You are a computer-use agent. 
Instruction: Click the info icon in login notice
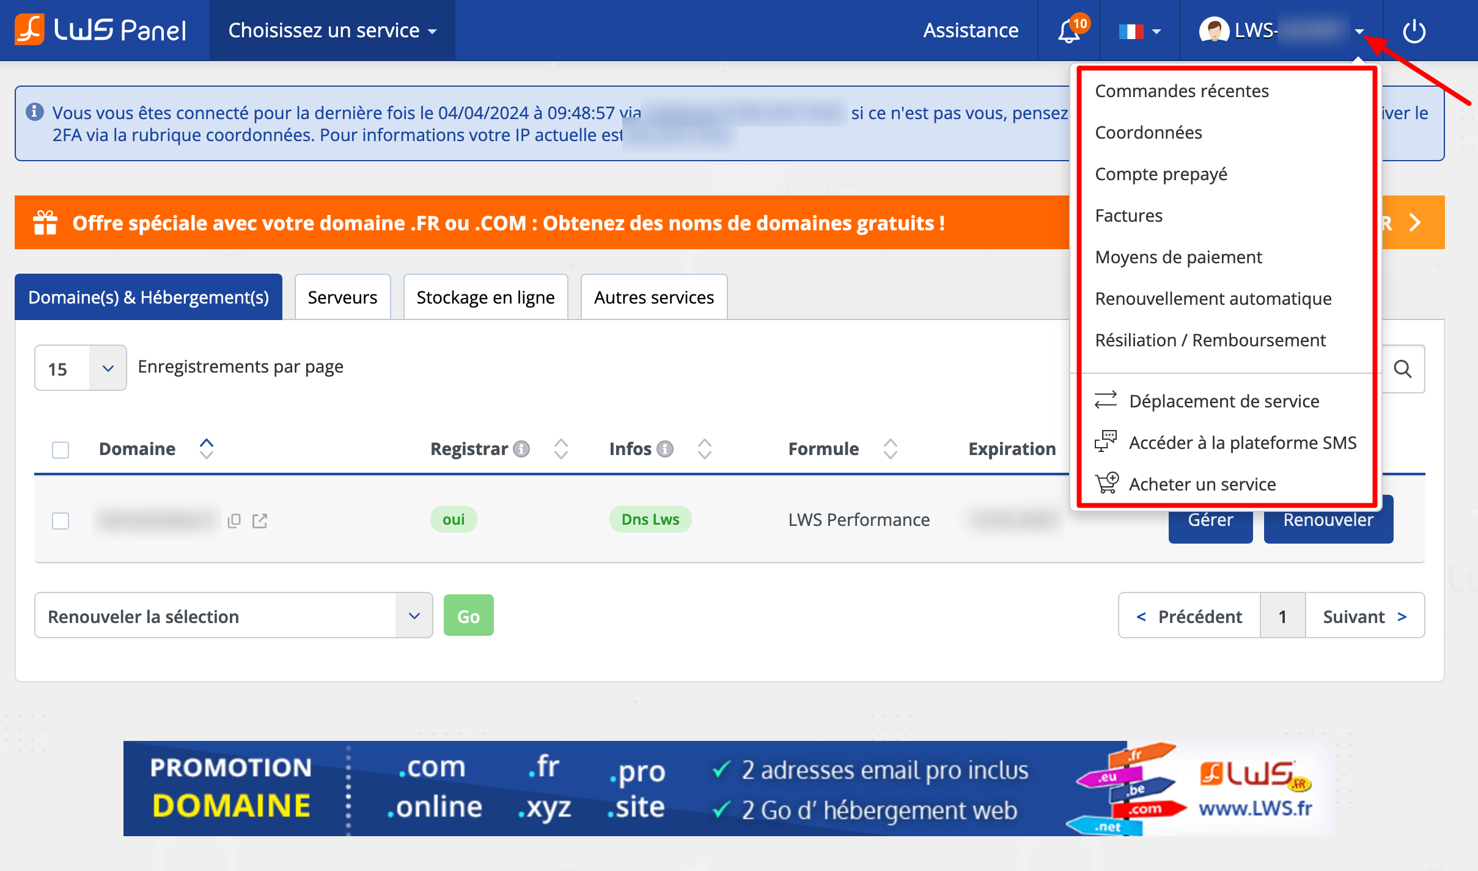coord(35,112)
